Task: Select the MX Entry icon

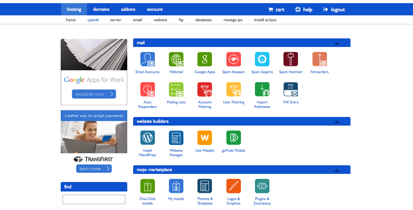Action: click(x=290, y=89)
